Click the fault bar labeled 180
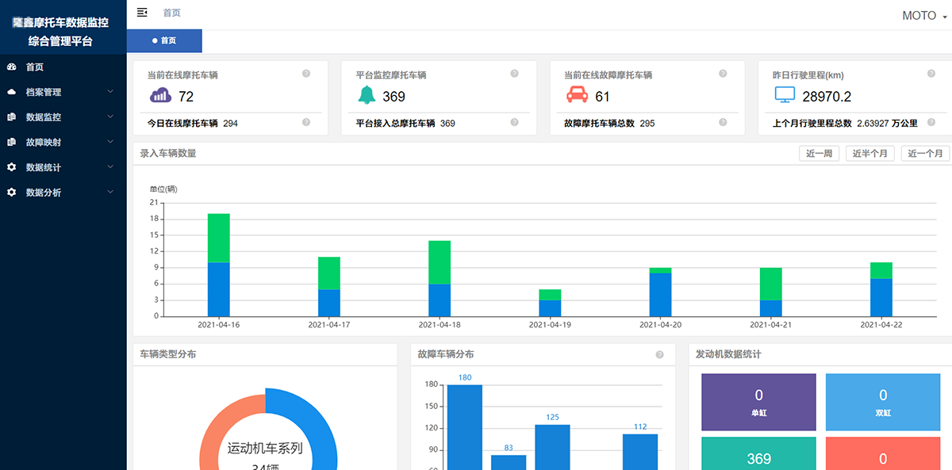 465,427
